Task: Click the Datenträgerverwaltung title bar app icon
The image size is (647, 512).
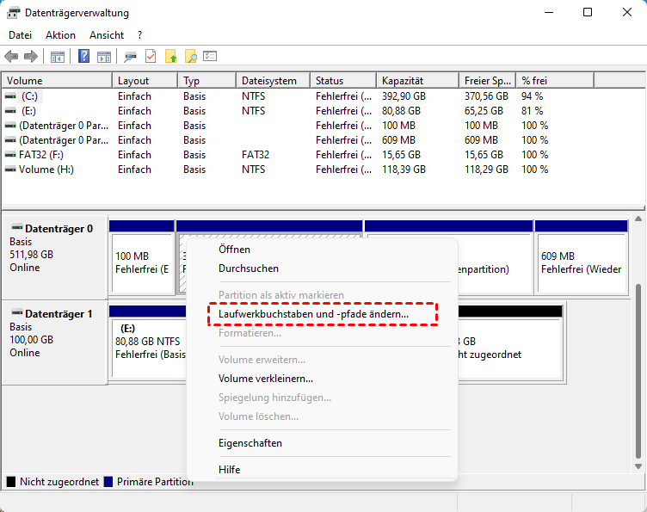Action: point(13,13)
